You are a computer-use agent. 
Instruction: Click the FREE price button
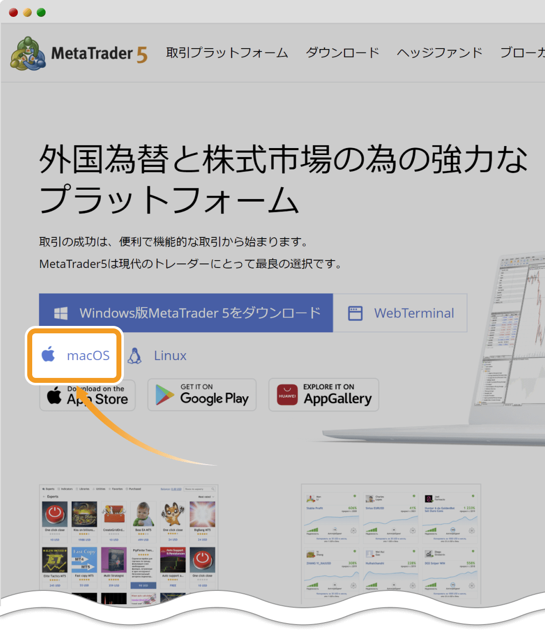pos(173,585)
